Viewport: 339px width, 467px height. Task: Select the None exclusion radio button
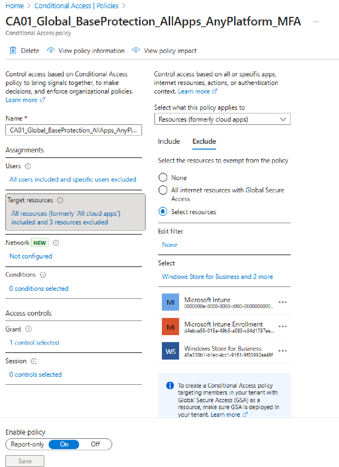pos(163,177)
